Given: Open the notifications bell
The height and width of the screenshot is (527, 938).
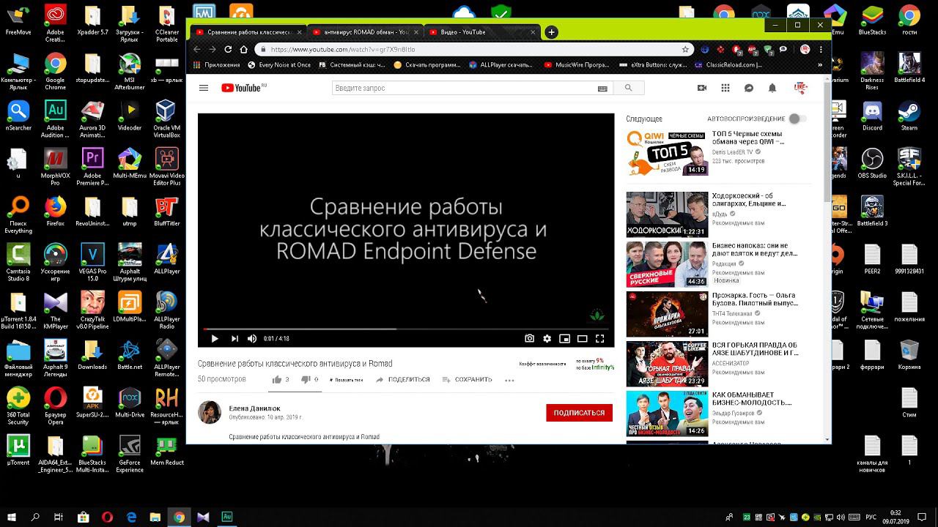Looking at the screenshot, I should (x=772, y=88).
